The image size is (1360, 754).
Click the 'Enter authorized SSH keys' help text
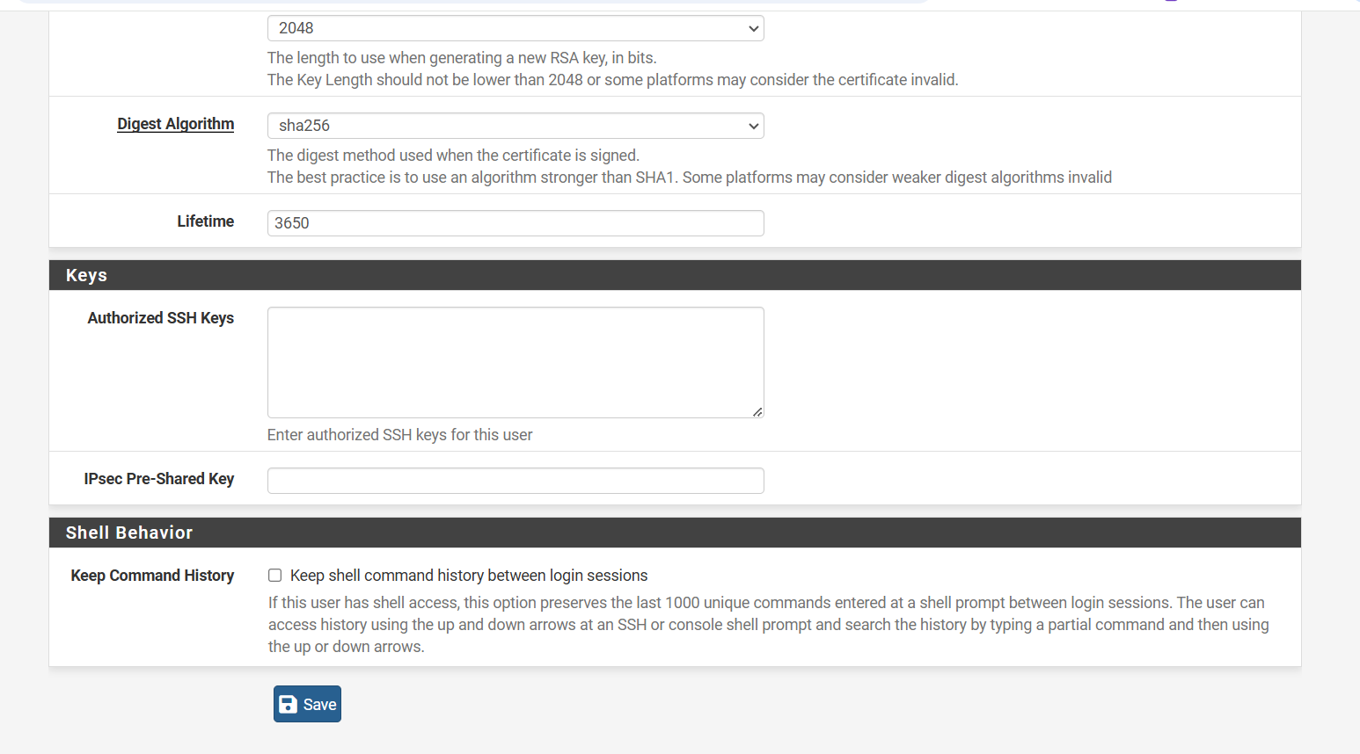click(399, 435)
